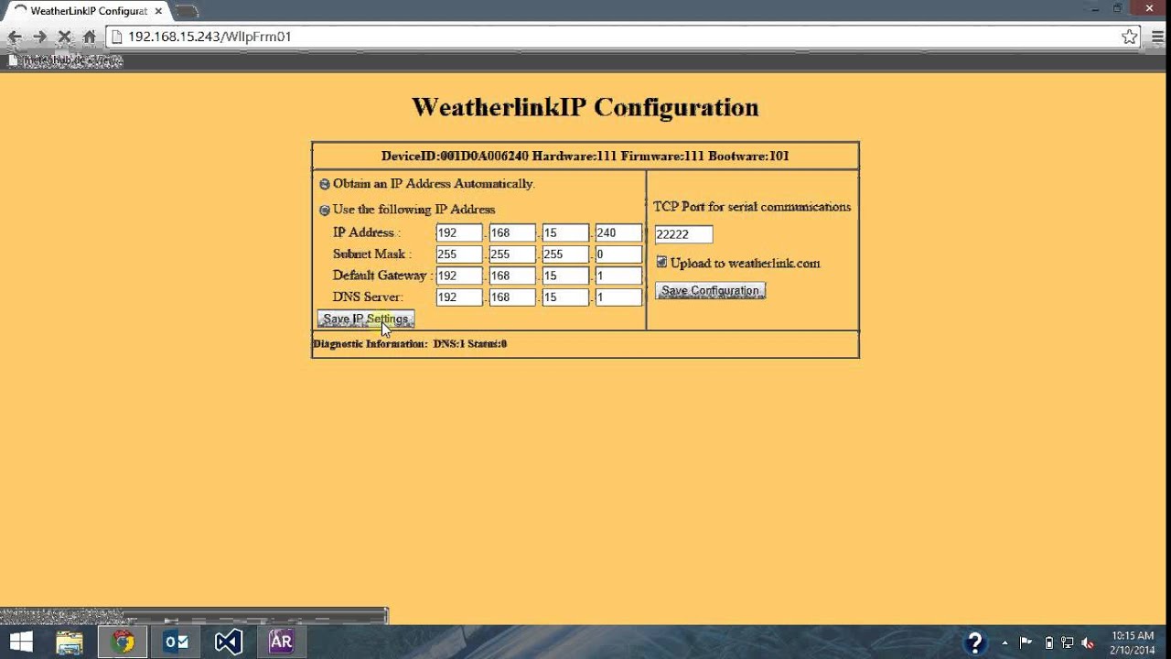Open the Chrome menu icon
The image size is (1171, 659).
[1155, 37]
